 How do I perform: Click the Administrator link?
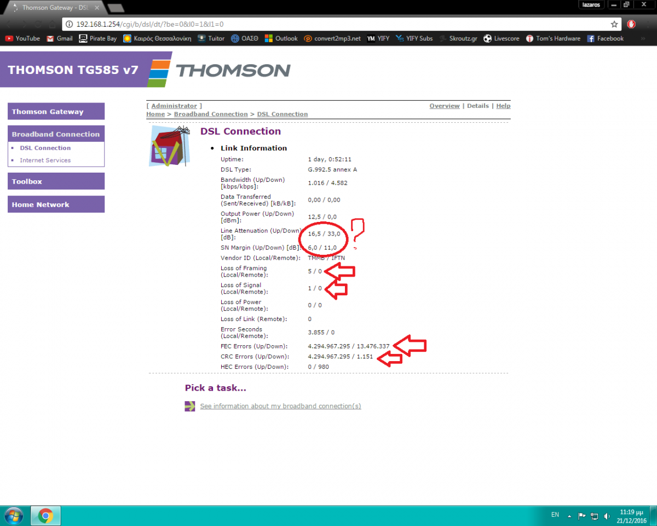pos(174,106)
